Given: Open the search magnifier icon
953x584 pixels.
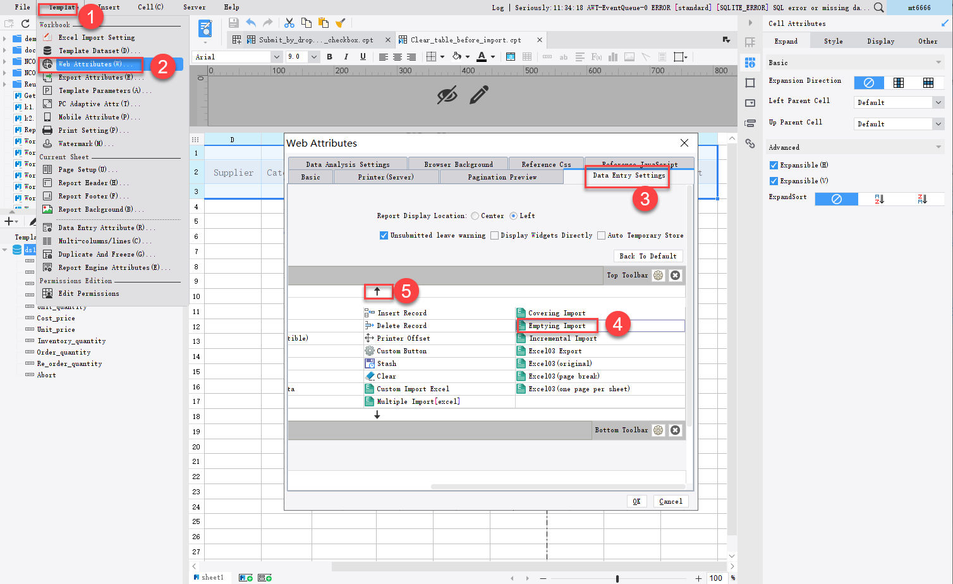Looking at the screenshot, I should pos(879,8).
